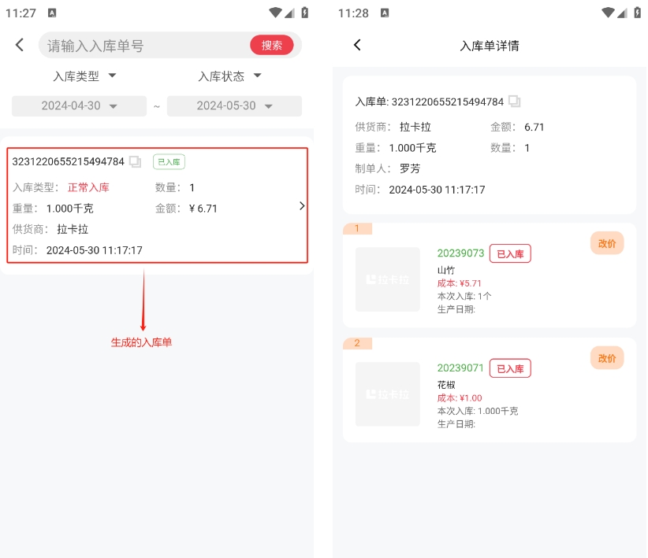
Task: Tap 改价 for the 山竹 item
Action: click(x=607, y=244)
